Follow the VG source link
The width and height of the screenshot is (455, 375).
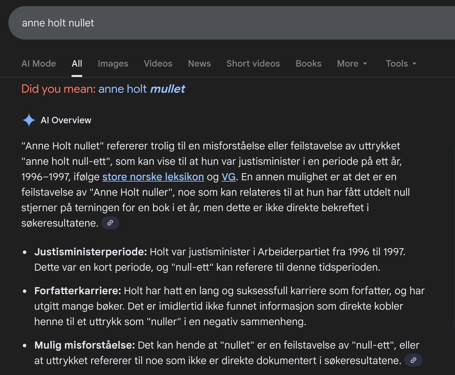[x=228, y=177]
